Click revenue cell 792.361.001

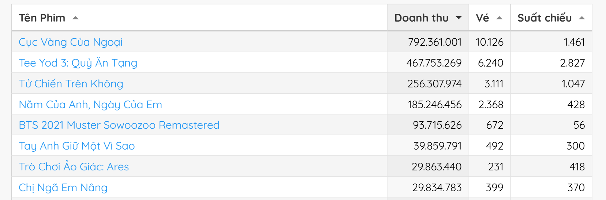pyautogui.click(x=435, y=42)
